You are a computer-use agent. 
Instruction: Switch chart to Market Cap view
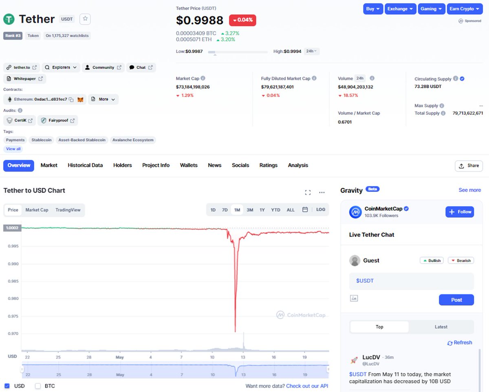(37, 210)
